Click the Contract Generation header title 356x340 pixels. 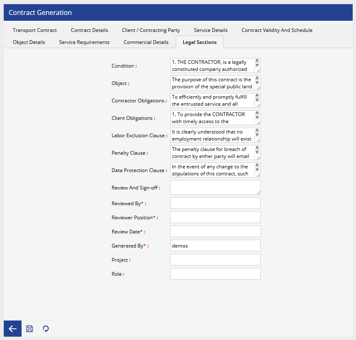click(x=40, y=12)
